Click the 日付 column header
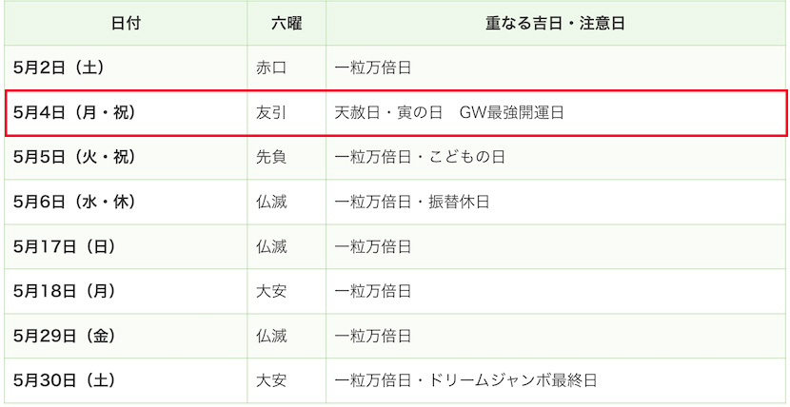790x407 pixels. pos(126,23)
